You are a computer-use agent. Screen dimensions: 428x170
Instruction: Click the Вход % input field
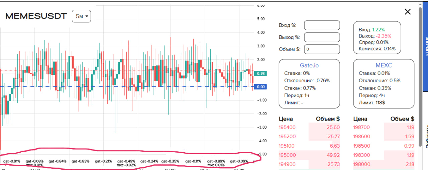click(x=322, y=25)
